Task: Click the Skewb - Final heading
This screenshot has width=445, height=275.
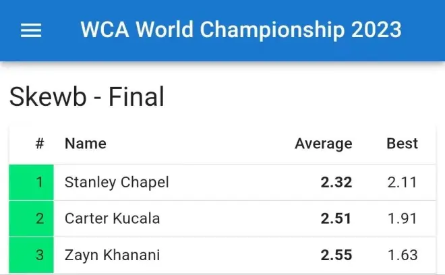Action: click(87, 97)
